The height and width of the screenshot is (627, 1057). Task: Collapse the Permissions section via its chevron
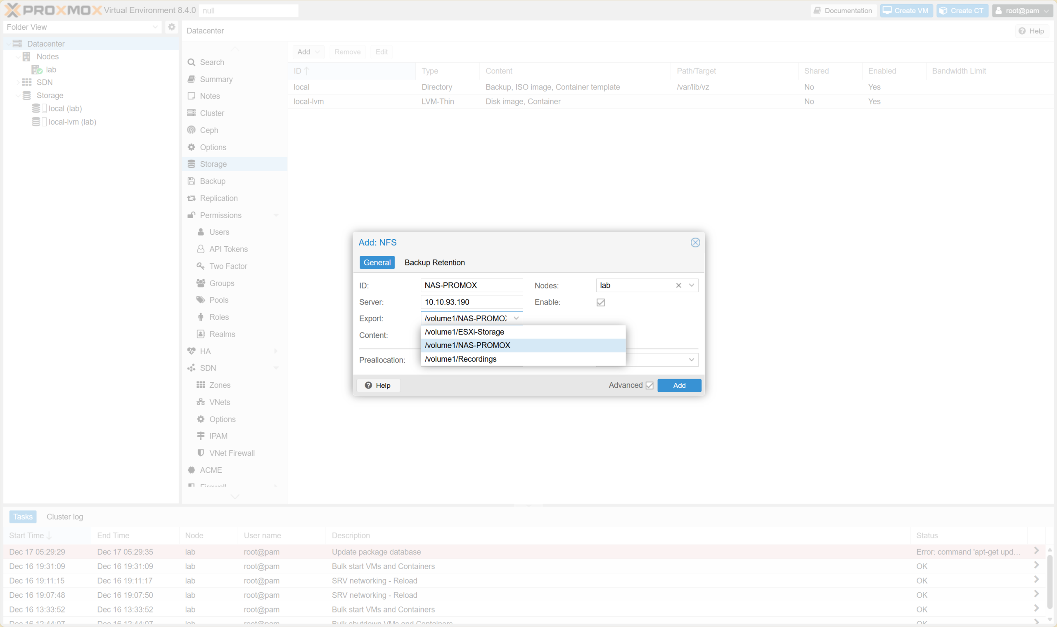(x=277, y=215)
